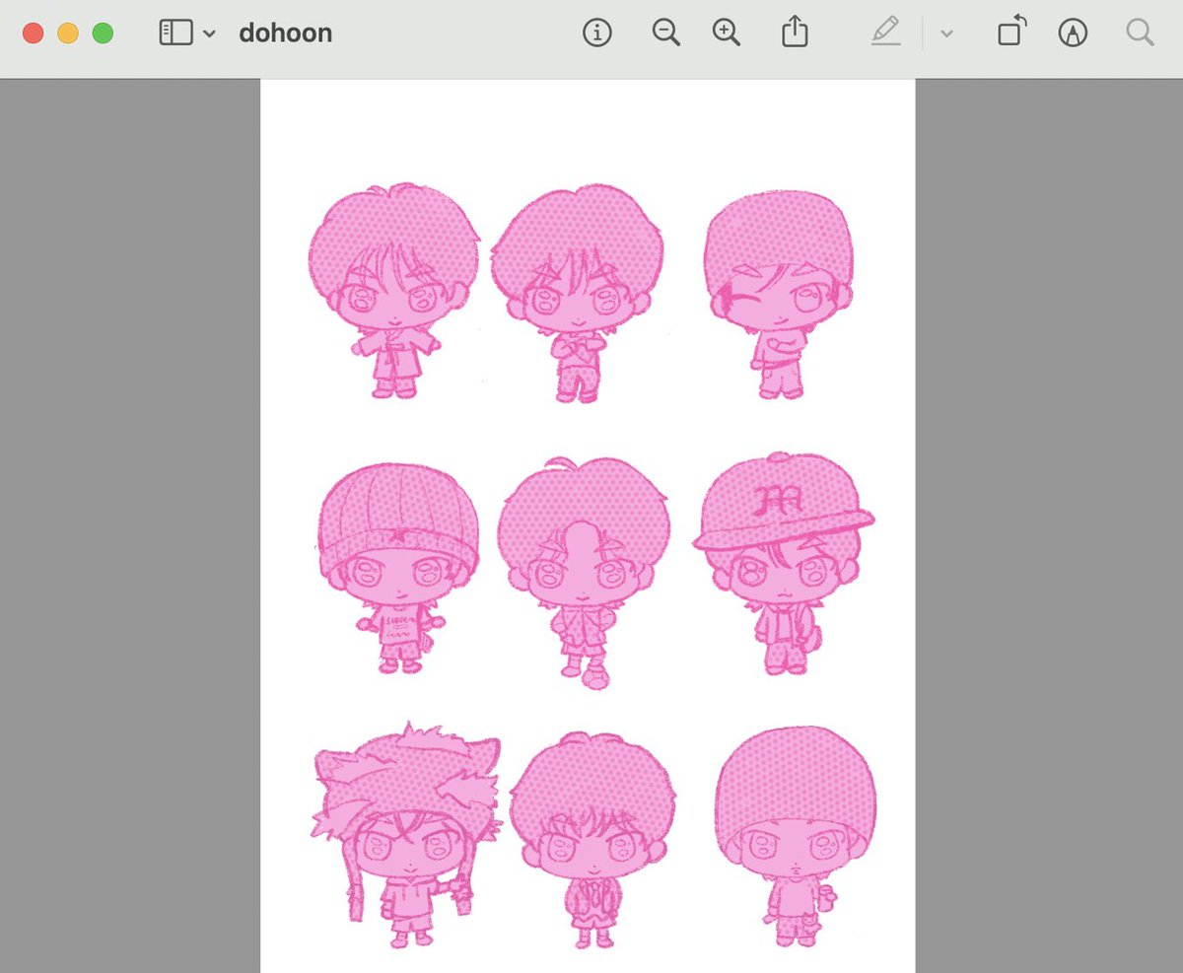
Task: Open the search field
Action: click(x=1140, y=33)
